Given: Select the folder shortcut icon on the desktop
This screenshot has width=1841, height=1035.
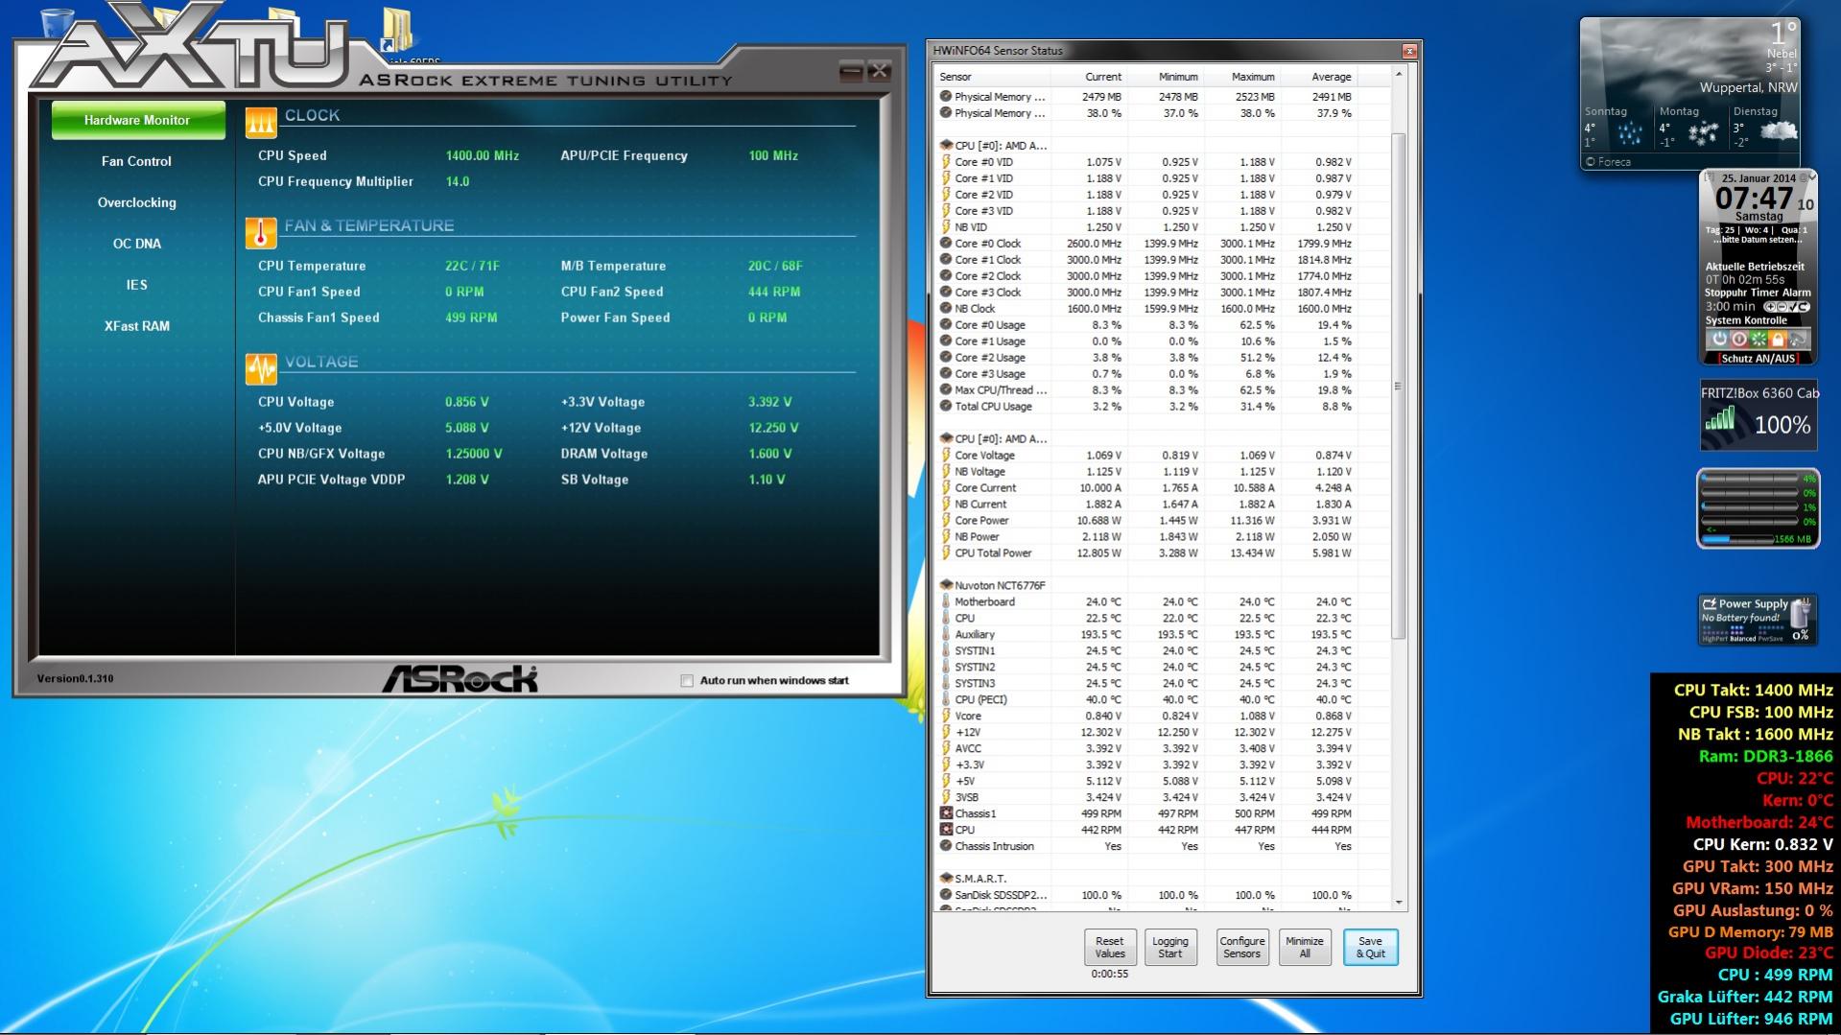Looking at the screenshot, I should [x=396, y=29].
